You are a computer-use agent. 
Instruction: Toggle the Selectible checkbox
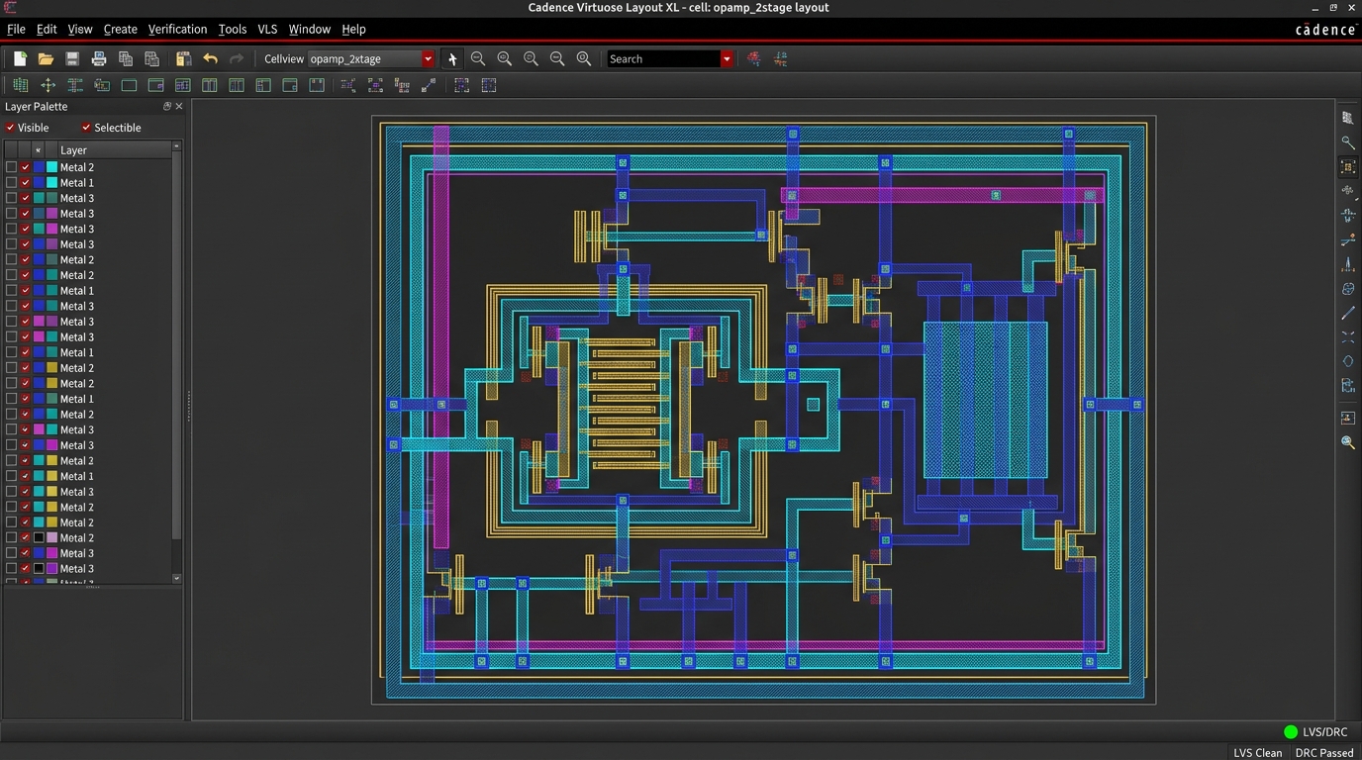86,128
